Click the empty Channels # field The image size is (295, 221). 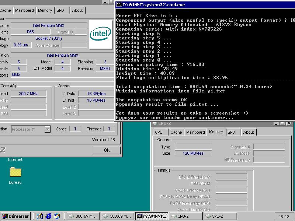(x=269, y=147)
